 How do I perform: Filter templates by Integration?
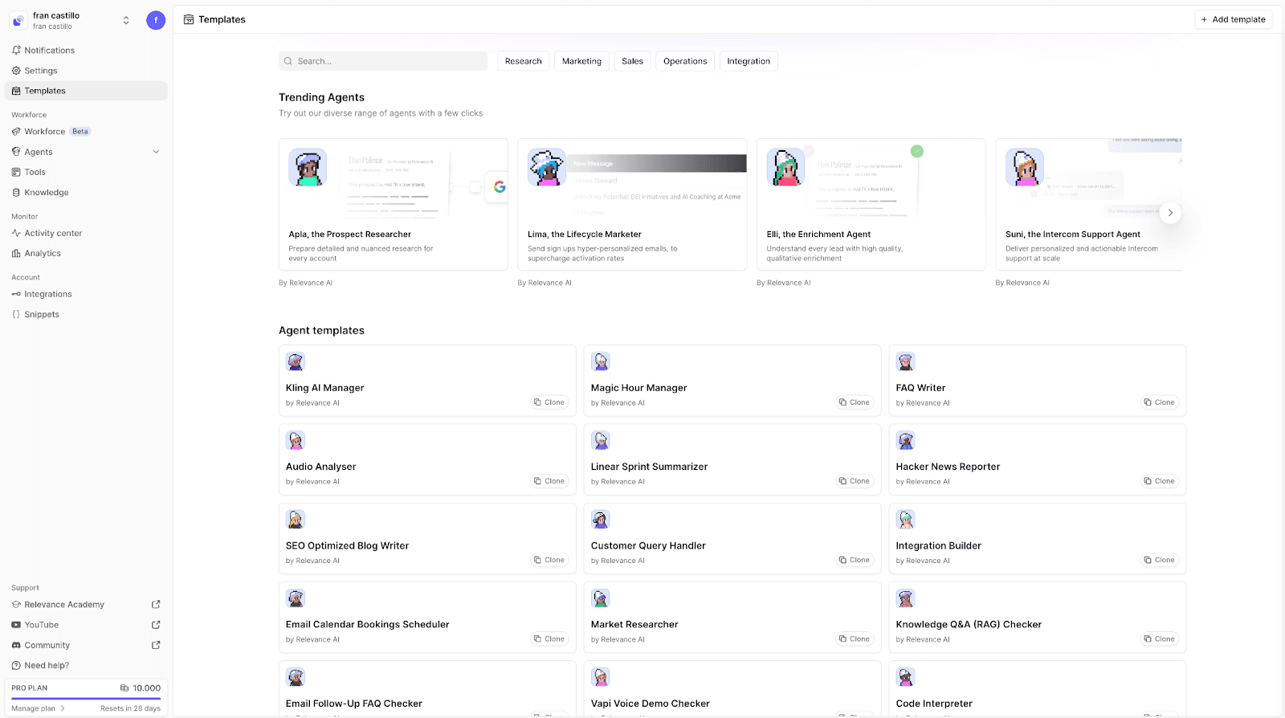[x=749, y=61]
